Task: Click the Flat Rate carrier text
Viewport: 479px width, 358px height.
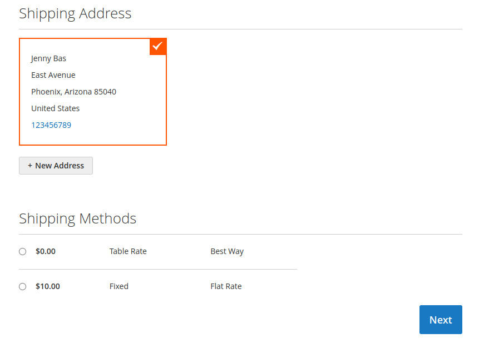Action: (x=226, y=286)
